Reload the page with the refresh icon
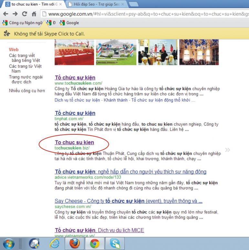The height and width of the screenshot is (250, 249). click(x=25, y=14)
